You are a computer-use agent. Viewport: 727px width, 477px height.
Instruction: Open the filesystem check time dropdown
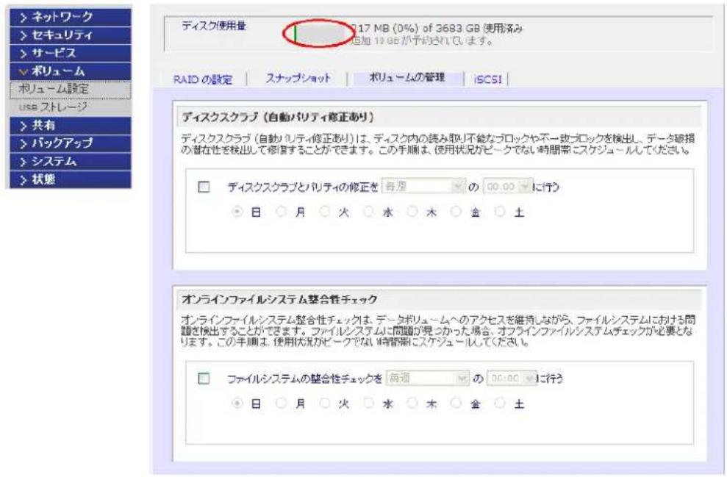513,379
